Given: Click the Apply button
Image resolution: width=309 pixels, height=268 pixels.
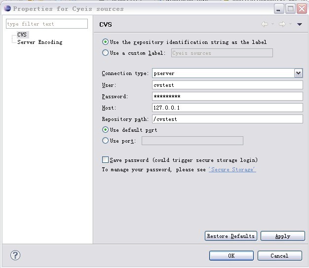Looking at the screenshot, I should pyautogui.click(x=282, y=236).
